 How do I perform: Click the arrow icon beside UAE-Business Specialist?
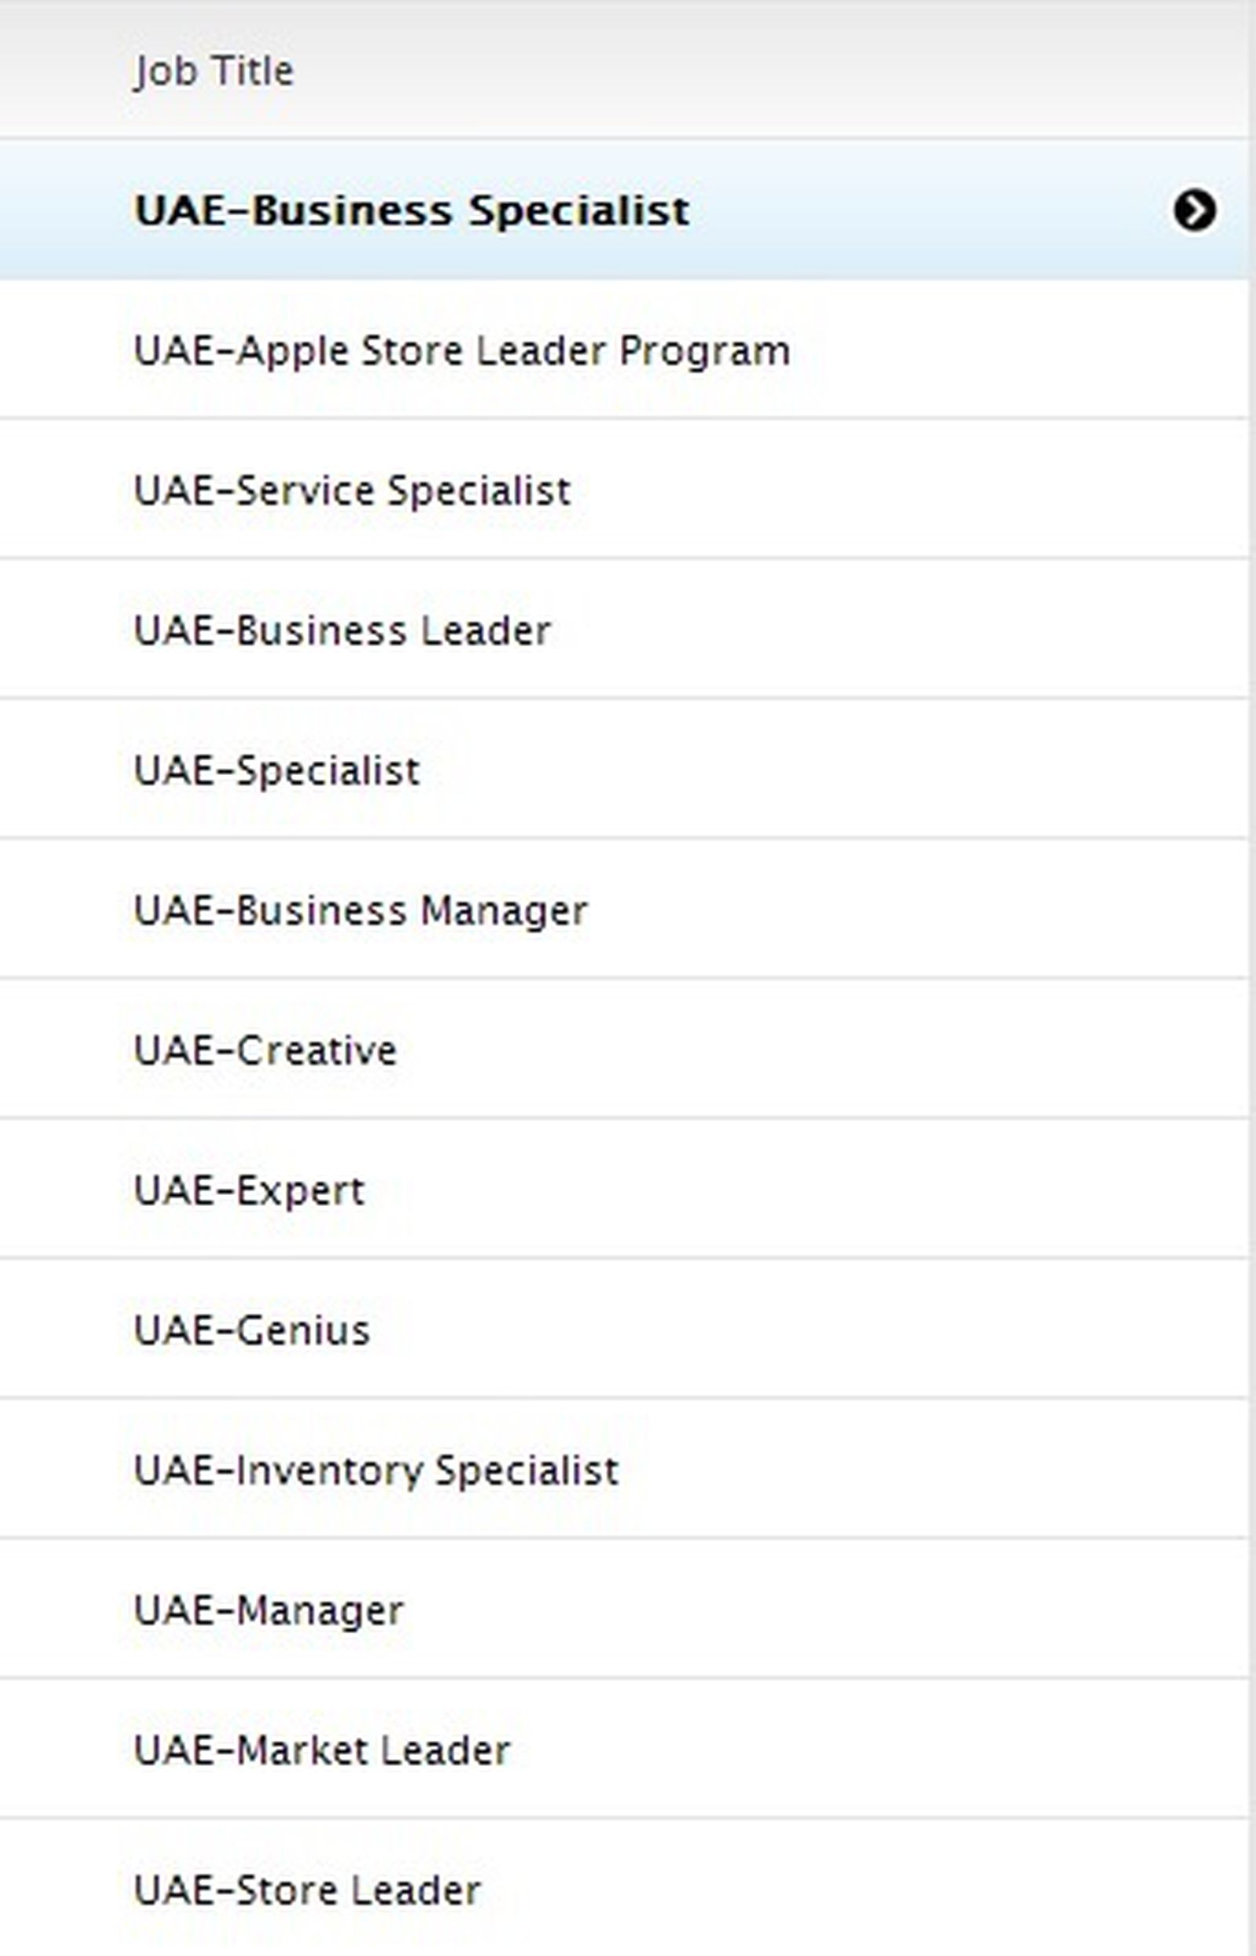(x=1194, y=210)
